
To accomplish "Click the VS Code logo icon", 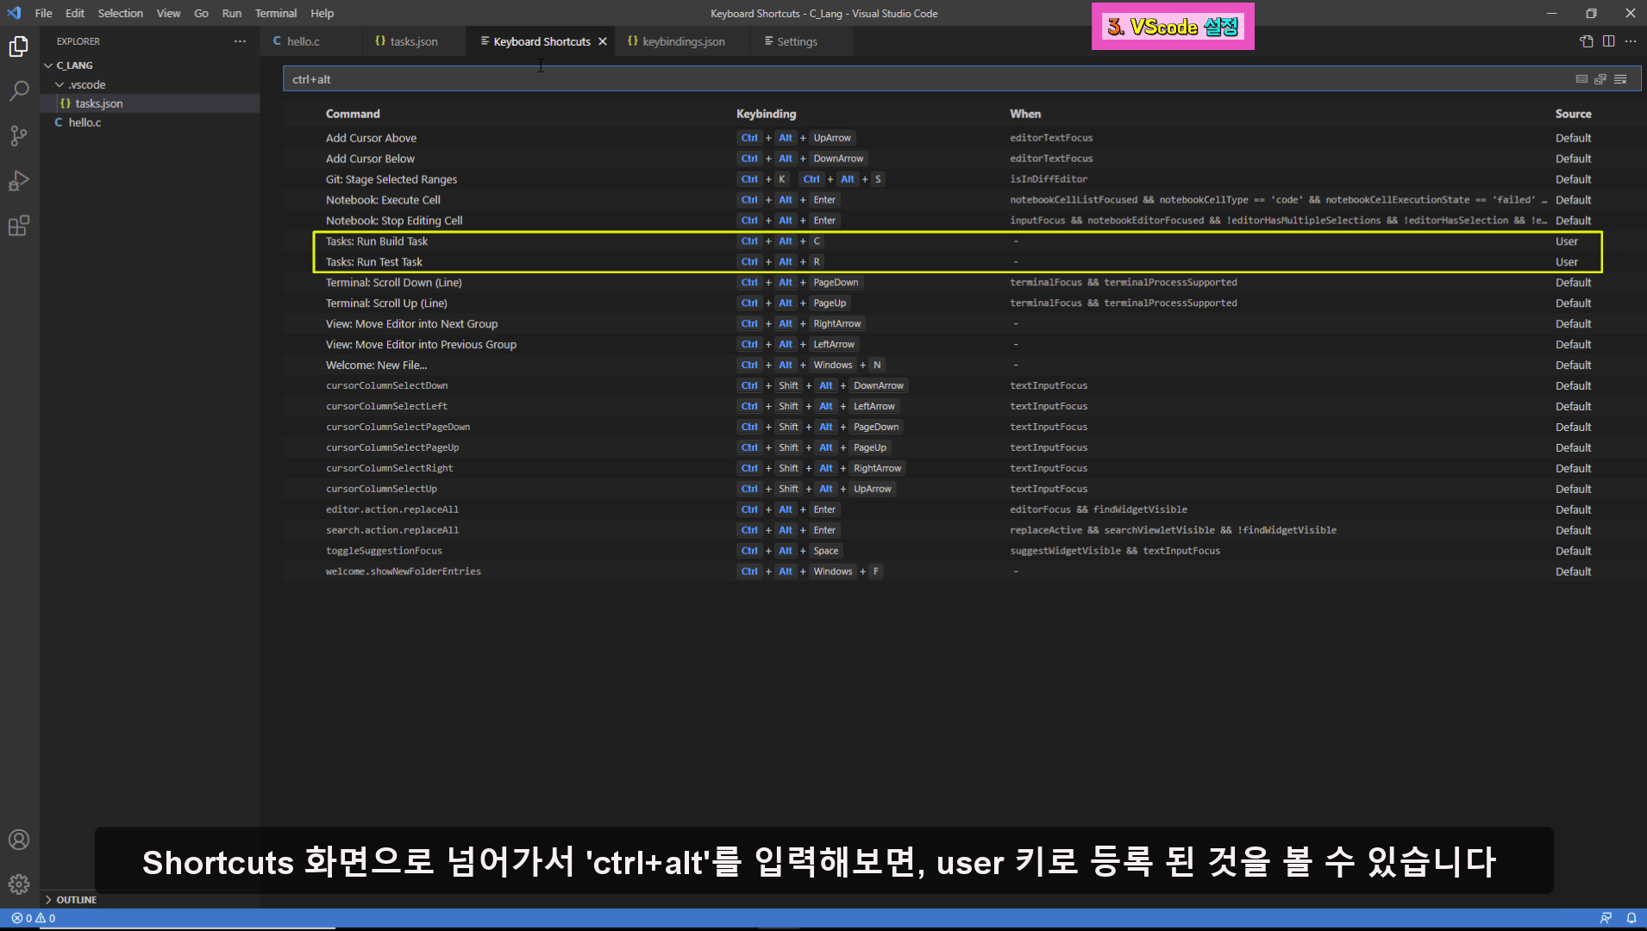I will (14, 13).
